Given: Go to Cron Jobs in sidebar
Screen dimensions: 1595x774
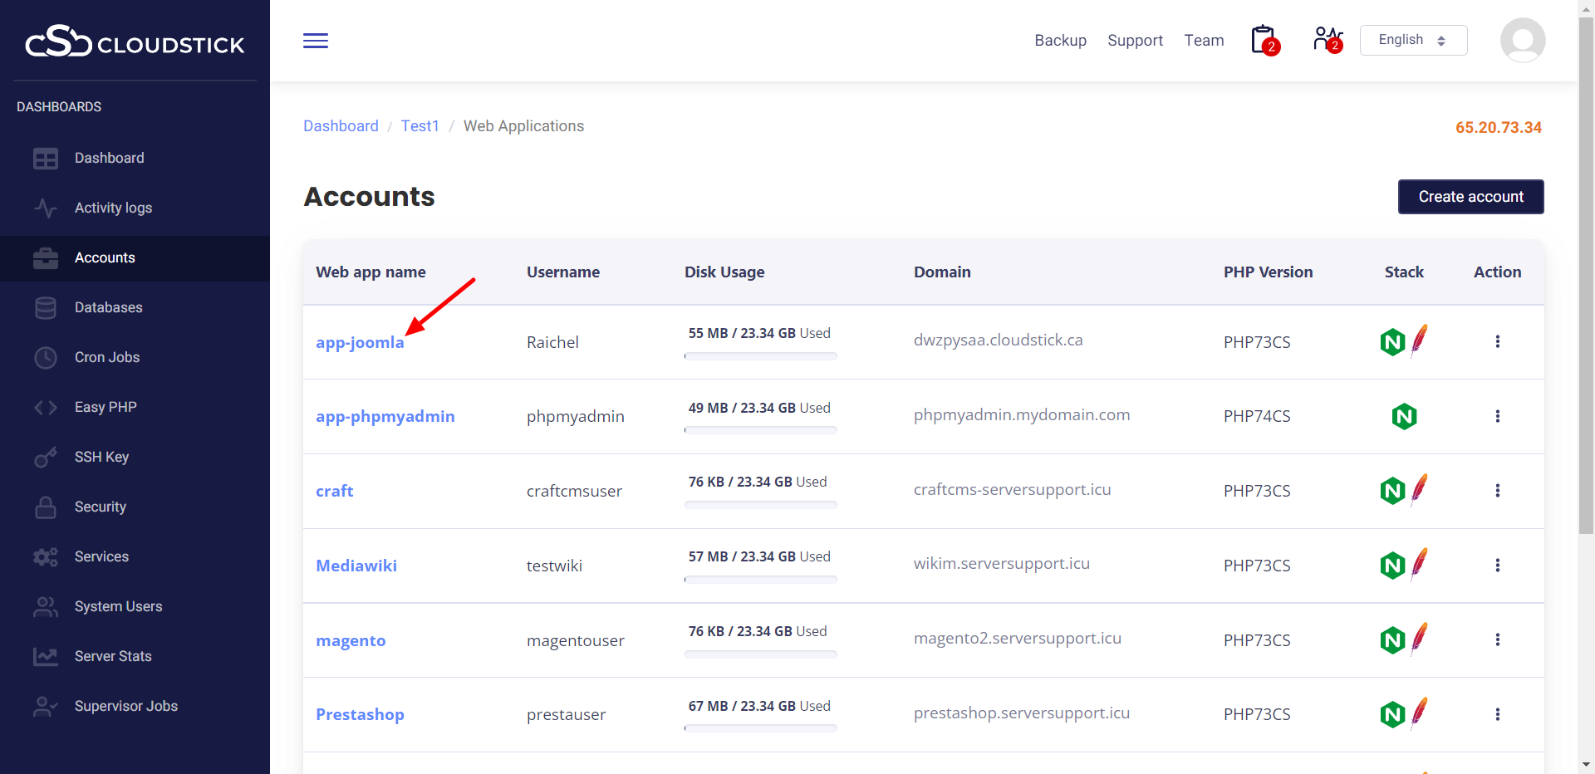Looking at the screenshot, I should click(x=107, y=357).
